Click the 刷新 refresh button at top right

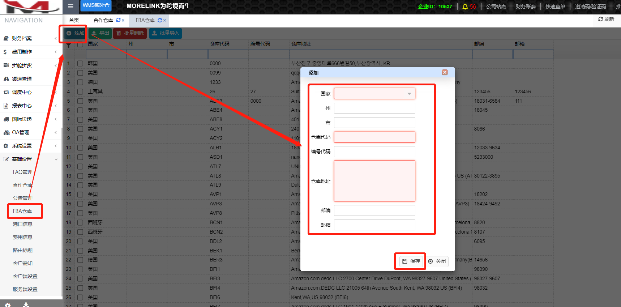click(606, 19)
